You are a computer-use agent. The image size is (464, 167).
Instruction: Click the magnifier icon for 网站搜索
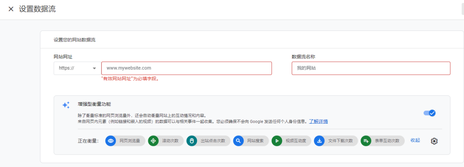[238, 141]
